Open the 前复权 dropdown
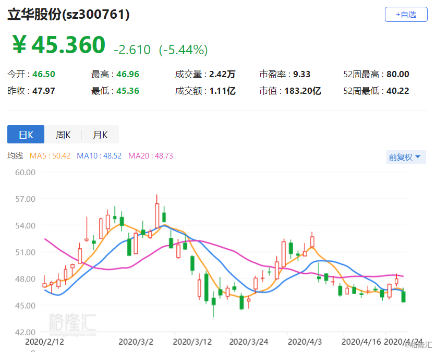This screenshot has height=352, width=436. coord(406,157)
